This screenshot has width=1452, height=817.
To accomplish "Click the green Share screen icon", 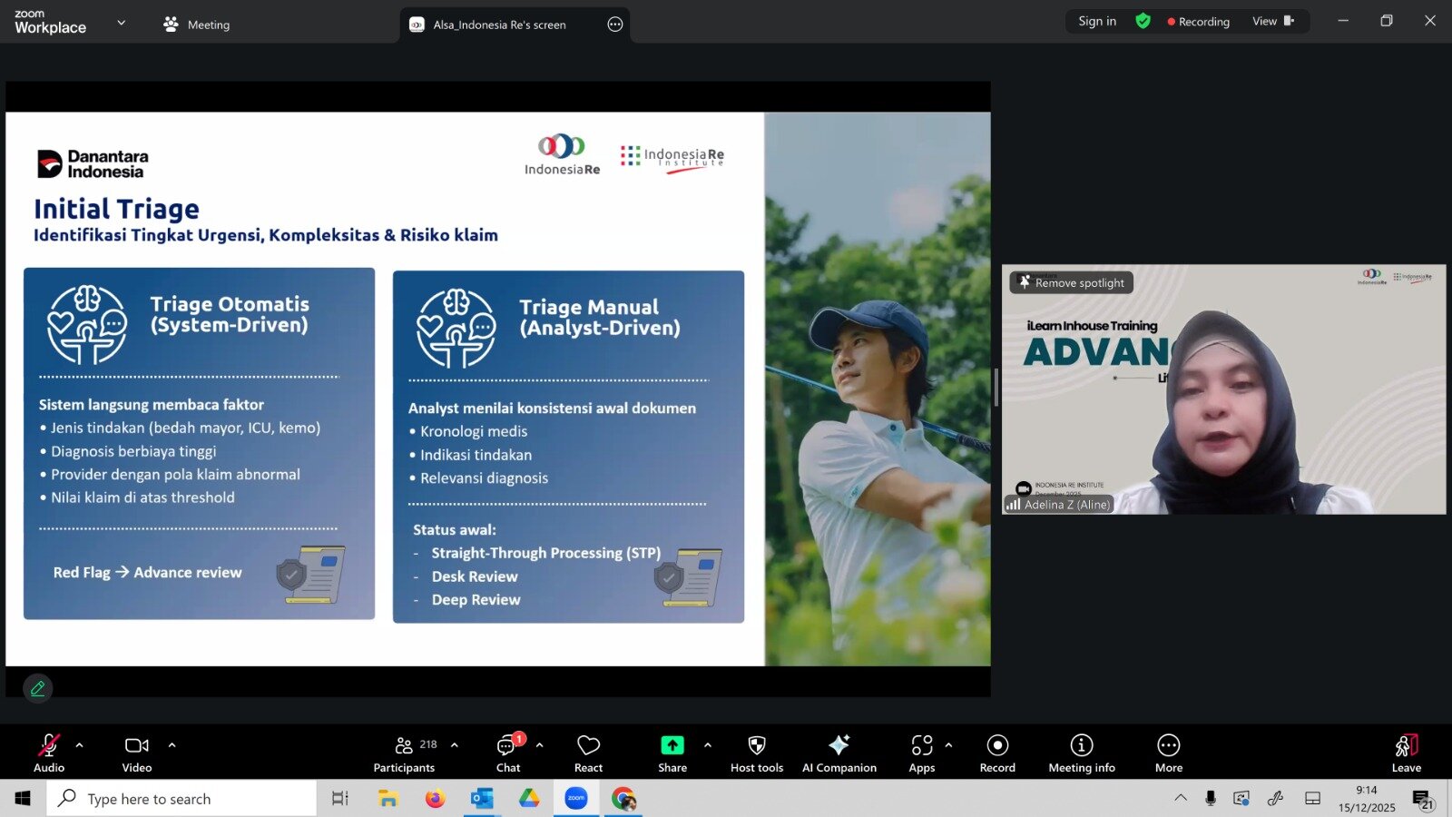I will tap(672, 745).
